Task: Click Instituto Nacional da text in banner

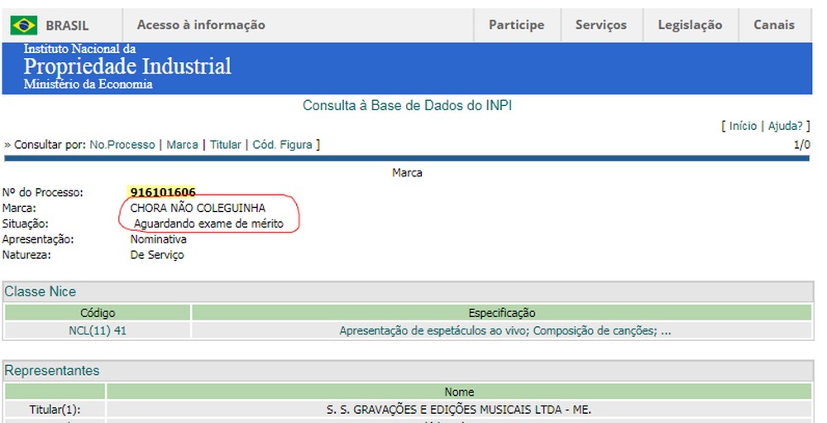Action: (79, 49)
